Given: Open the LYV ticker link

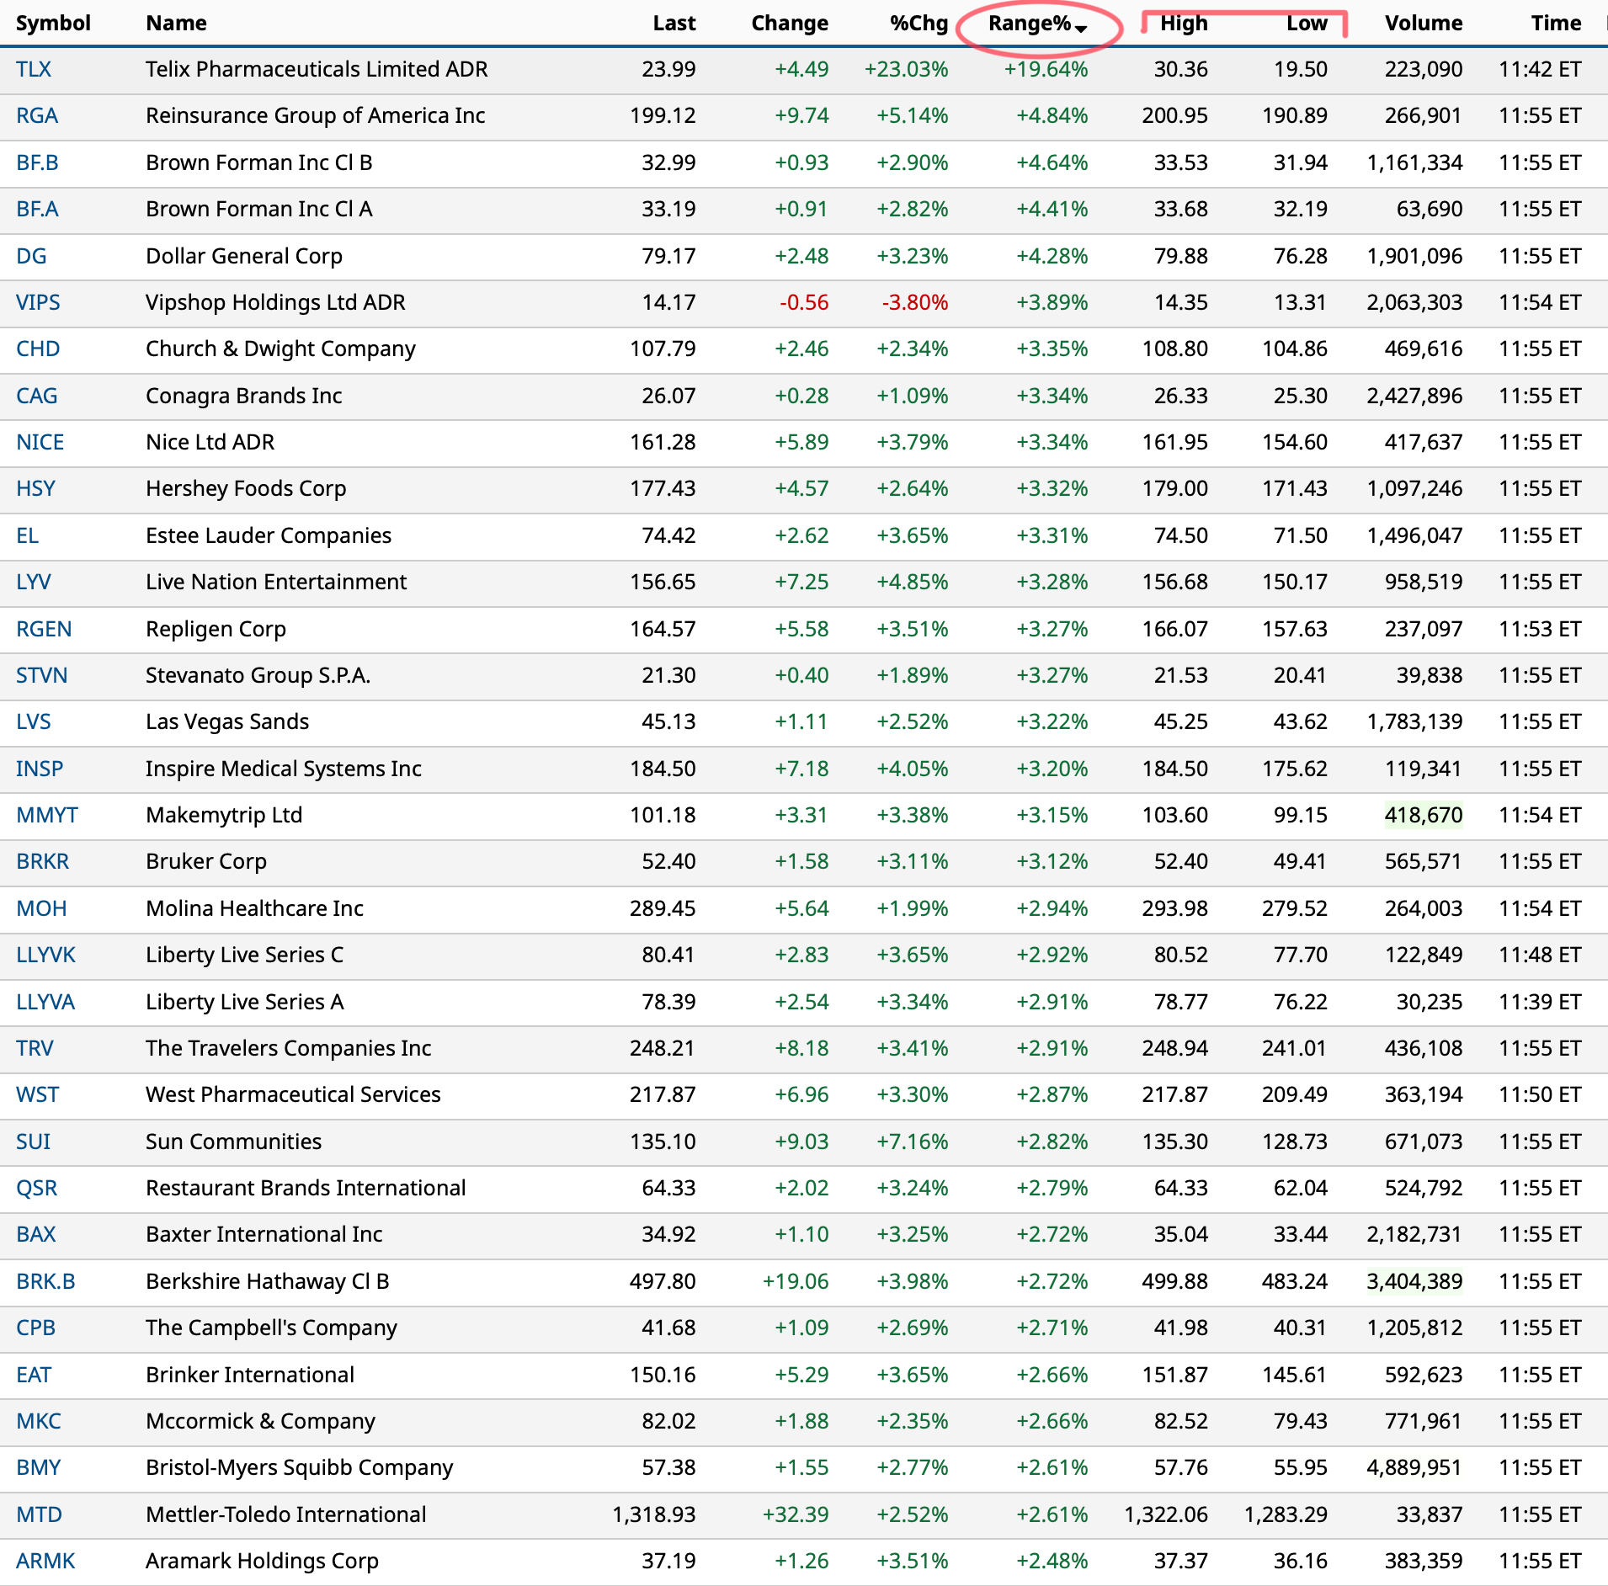Looking at the screenshot, I should pos(34,582).
